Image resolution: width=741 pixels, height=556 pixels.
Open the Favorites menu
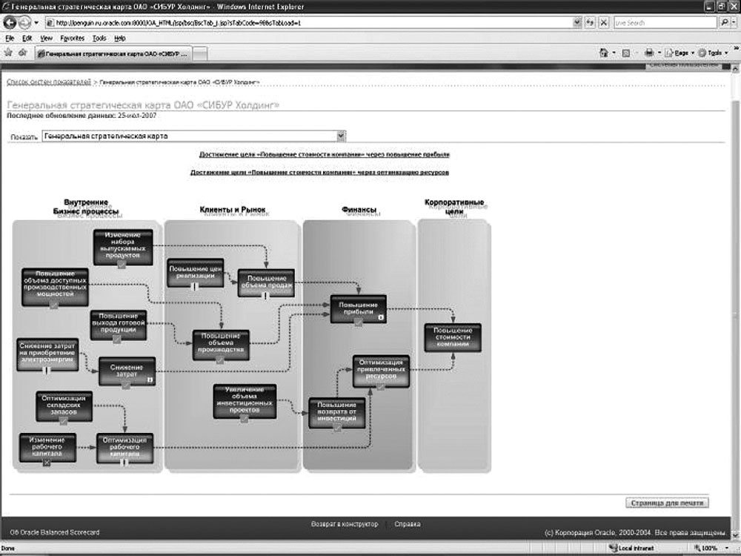(72, 39)
